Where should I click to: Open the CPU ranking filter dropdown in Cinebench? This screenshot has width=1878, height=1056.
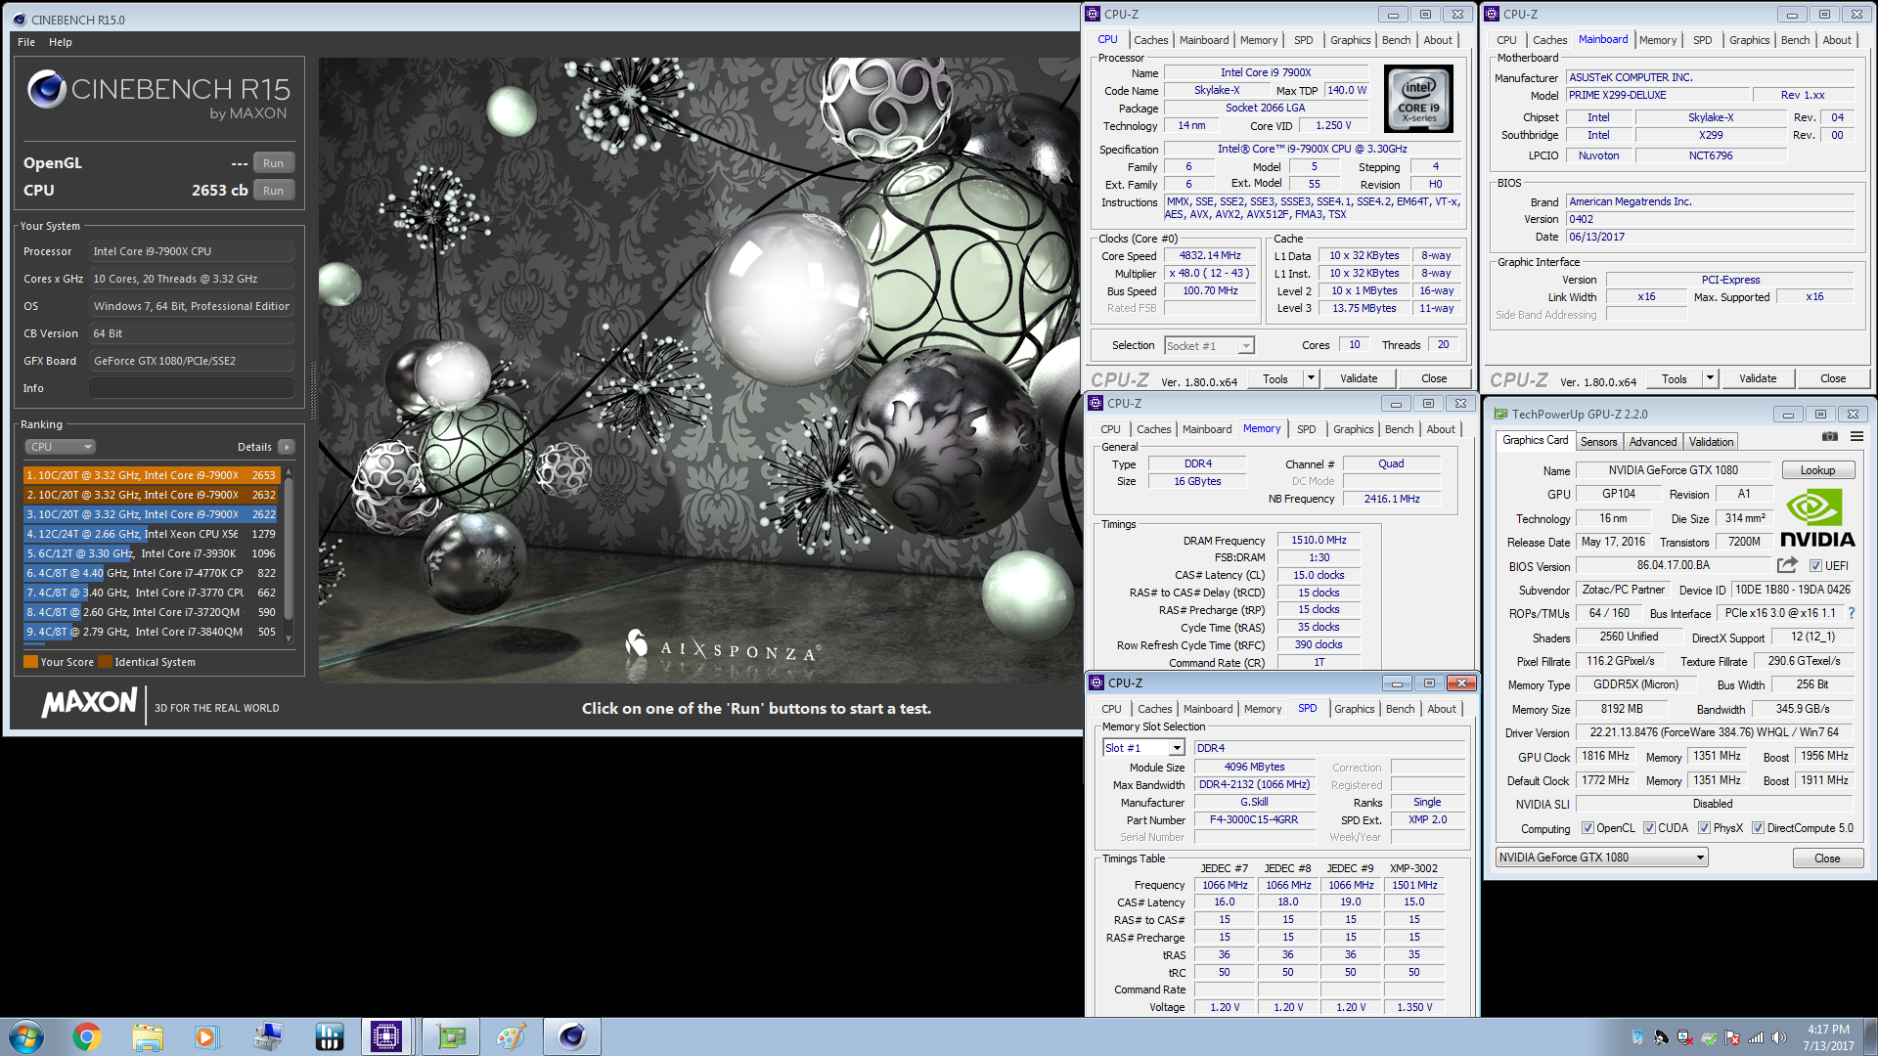tap(60, 447)
